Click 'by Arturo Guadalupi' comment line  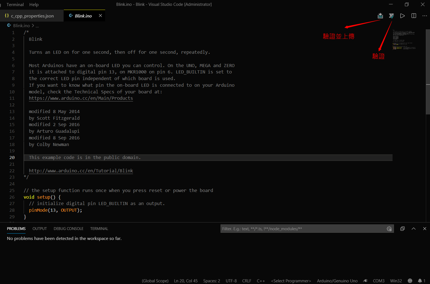click(54, 131)
